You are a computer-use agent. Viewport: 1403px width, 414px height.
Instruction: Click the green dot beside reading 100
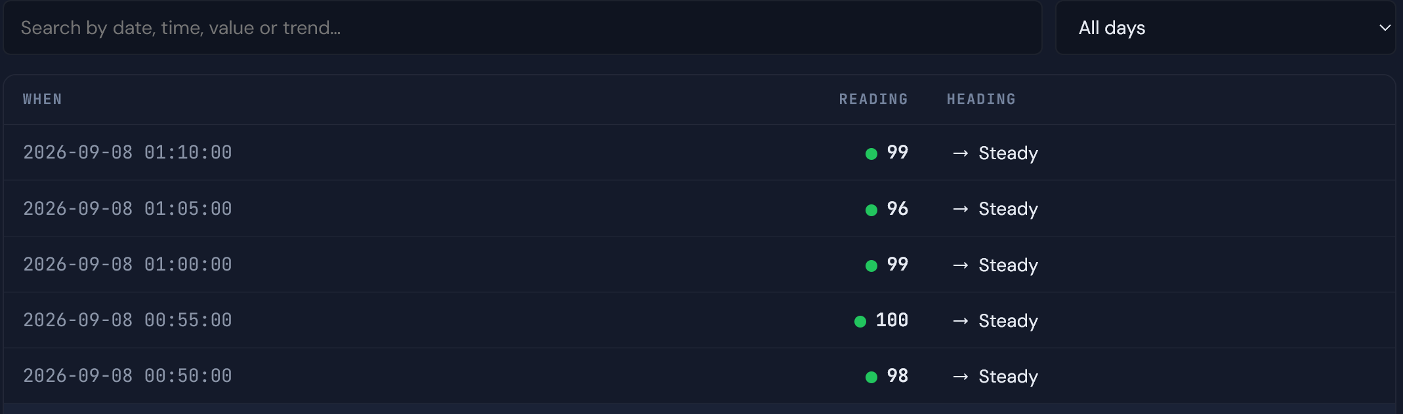[x=860, y=322]
